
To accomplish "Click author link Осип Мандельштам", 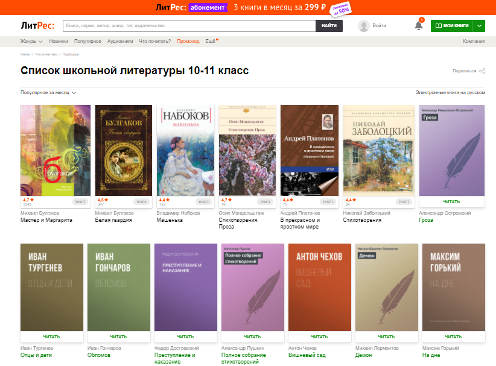I will [241, 213].
